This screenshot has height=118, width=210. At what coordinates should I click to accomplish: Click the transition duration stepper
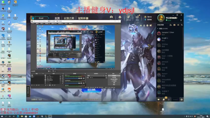pyautogui.click(x=106, y=78)
